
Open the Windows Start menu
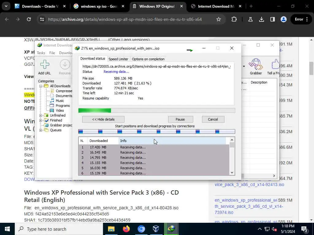point(7,229)
